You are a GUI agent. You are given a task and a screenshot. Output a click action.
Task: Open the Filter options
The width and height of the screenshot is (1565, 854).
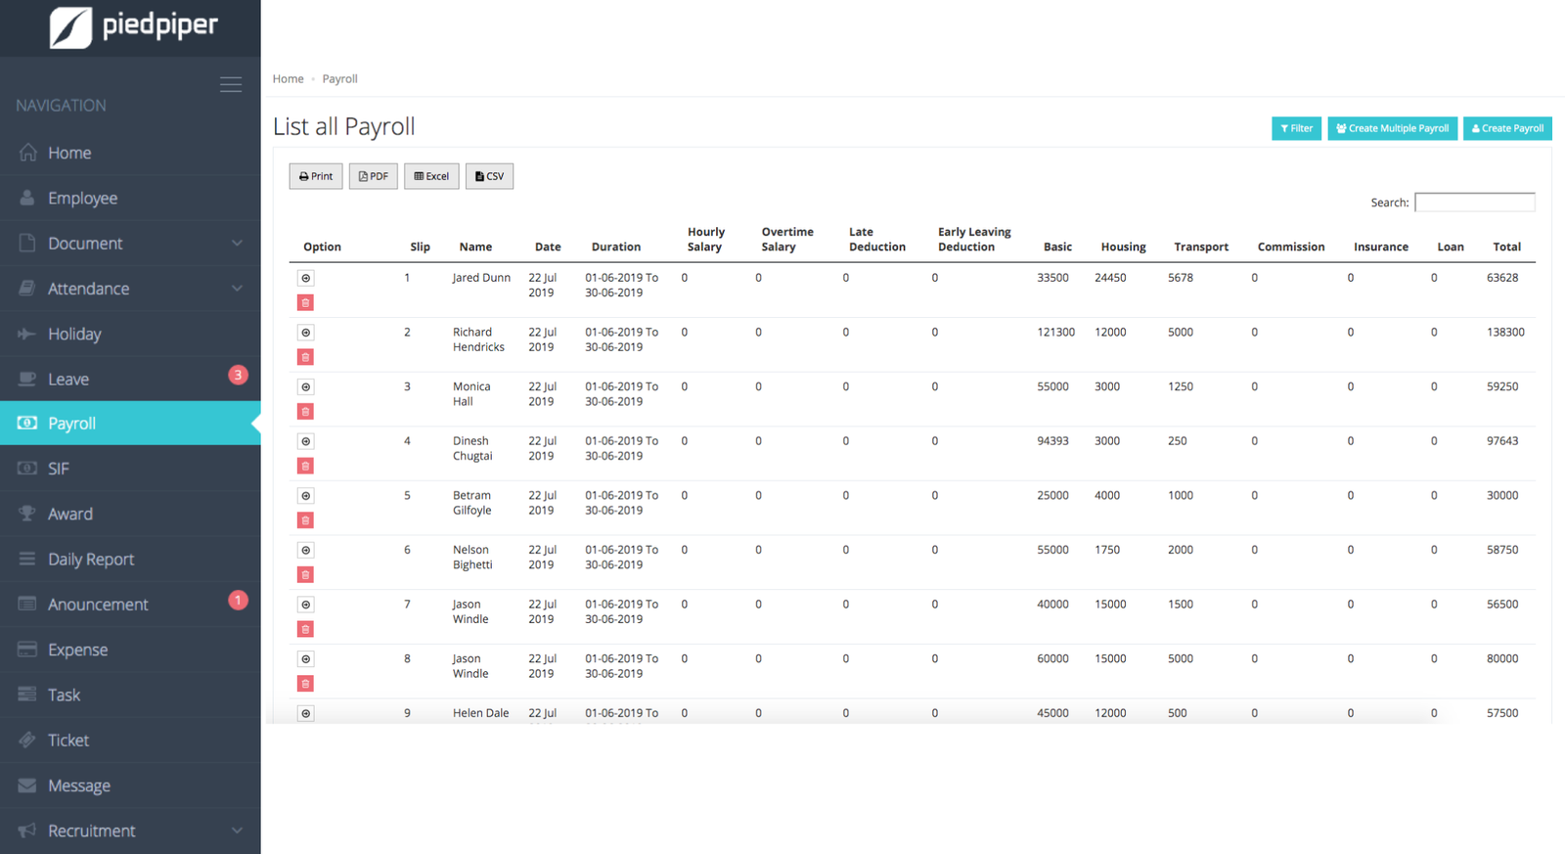click(1296, 128)
